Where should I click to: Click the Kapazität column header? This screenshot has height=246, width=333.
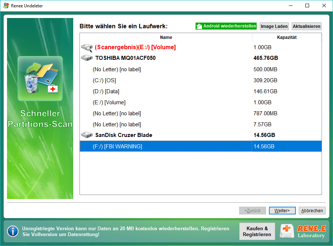point(287,37)
